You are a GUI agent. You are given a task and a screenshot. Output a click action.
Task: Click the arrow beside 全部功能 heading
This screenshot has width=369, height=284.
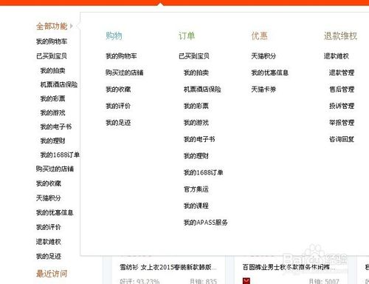[72, 26]
